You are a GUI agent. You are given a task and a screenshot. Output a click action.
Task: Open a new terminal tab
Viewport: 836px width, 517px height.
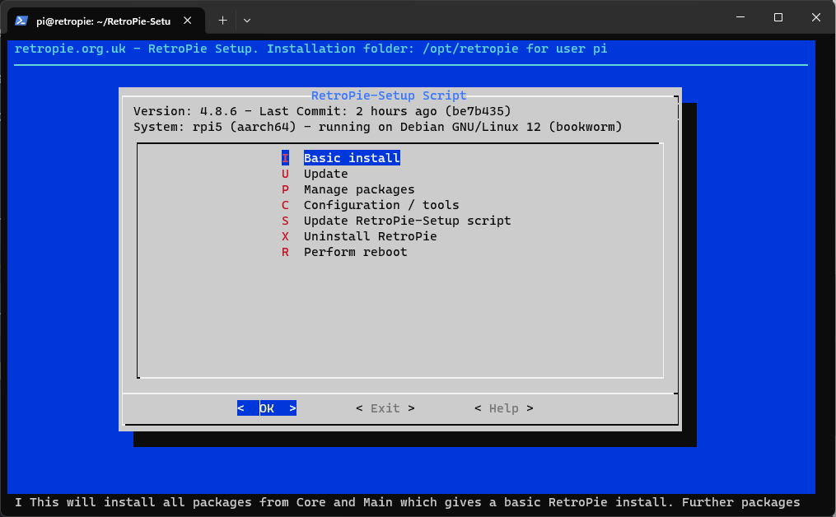(x=222, y=20)
